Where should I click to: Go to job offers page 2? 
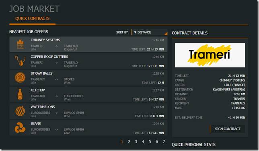129,142
